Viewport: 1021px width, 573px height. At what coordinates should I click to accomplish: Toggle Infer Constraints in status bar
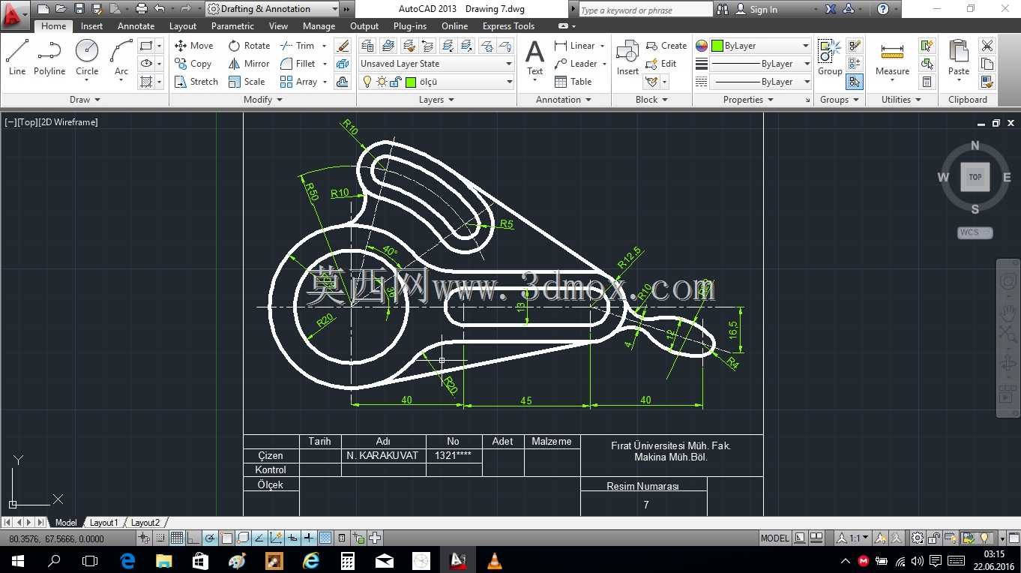click(143, 538)
